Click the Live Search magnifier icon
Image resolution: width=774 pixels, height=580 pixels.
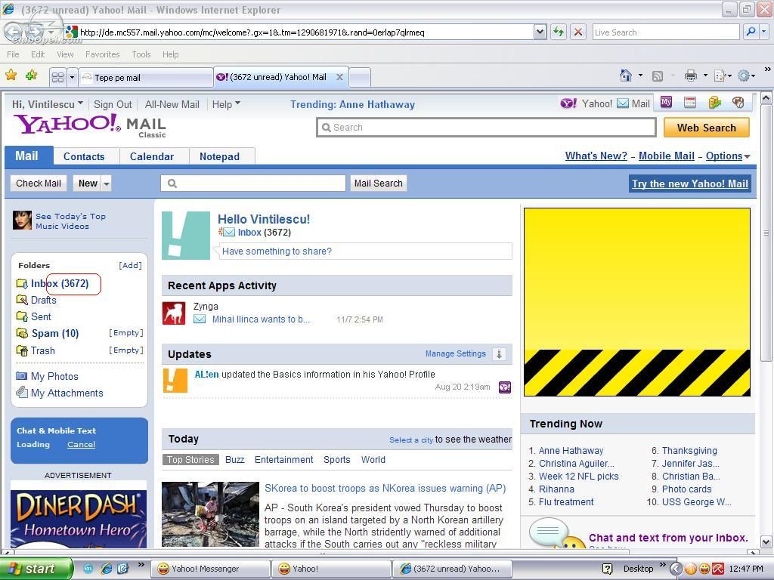tap(751, 32)
